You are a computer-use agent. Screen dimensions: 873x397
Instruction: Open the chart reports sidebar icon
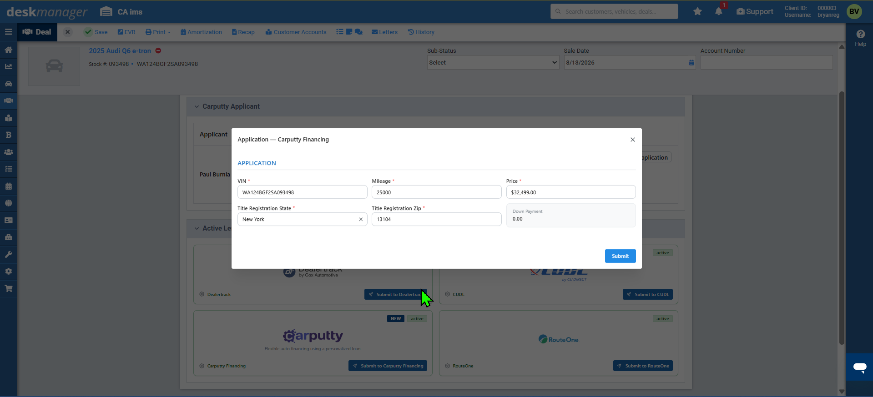(x=8, y=66)
